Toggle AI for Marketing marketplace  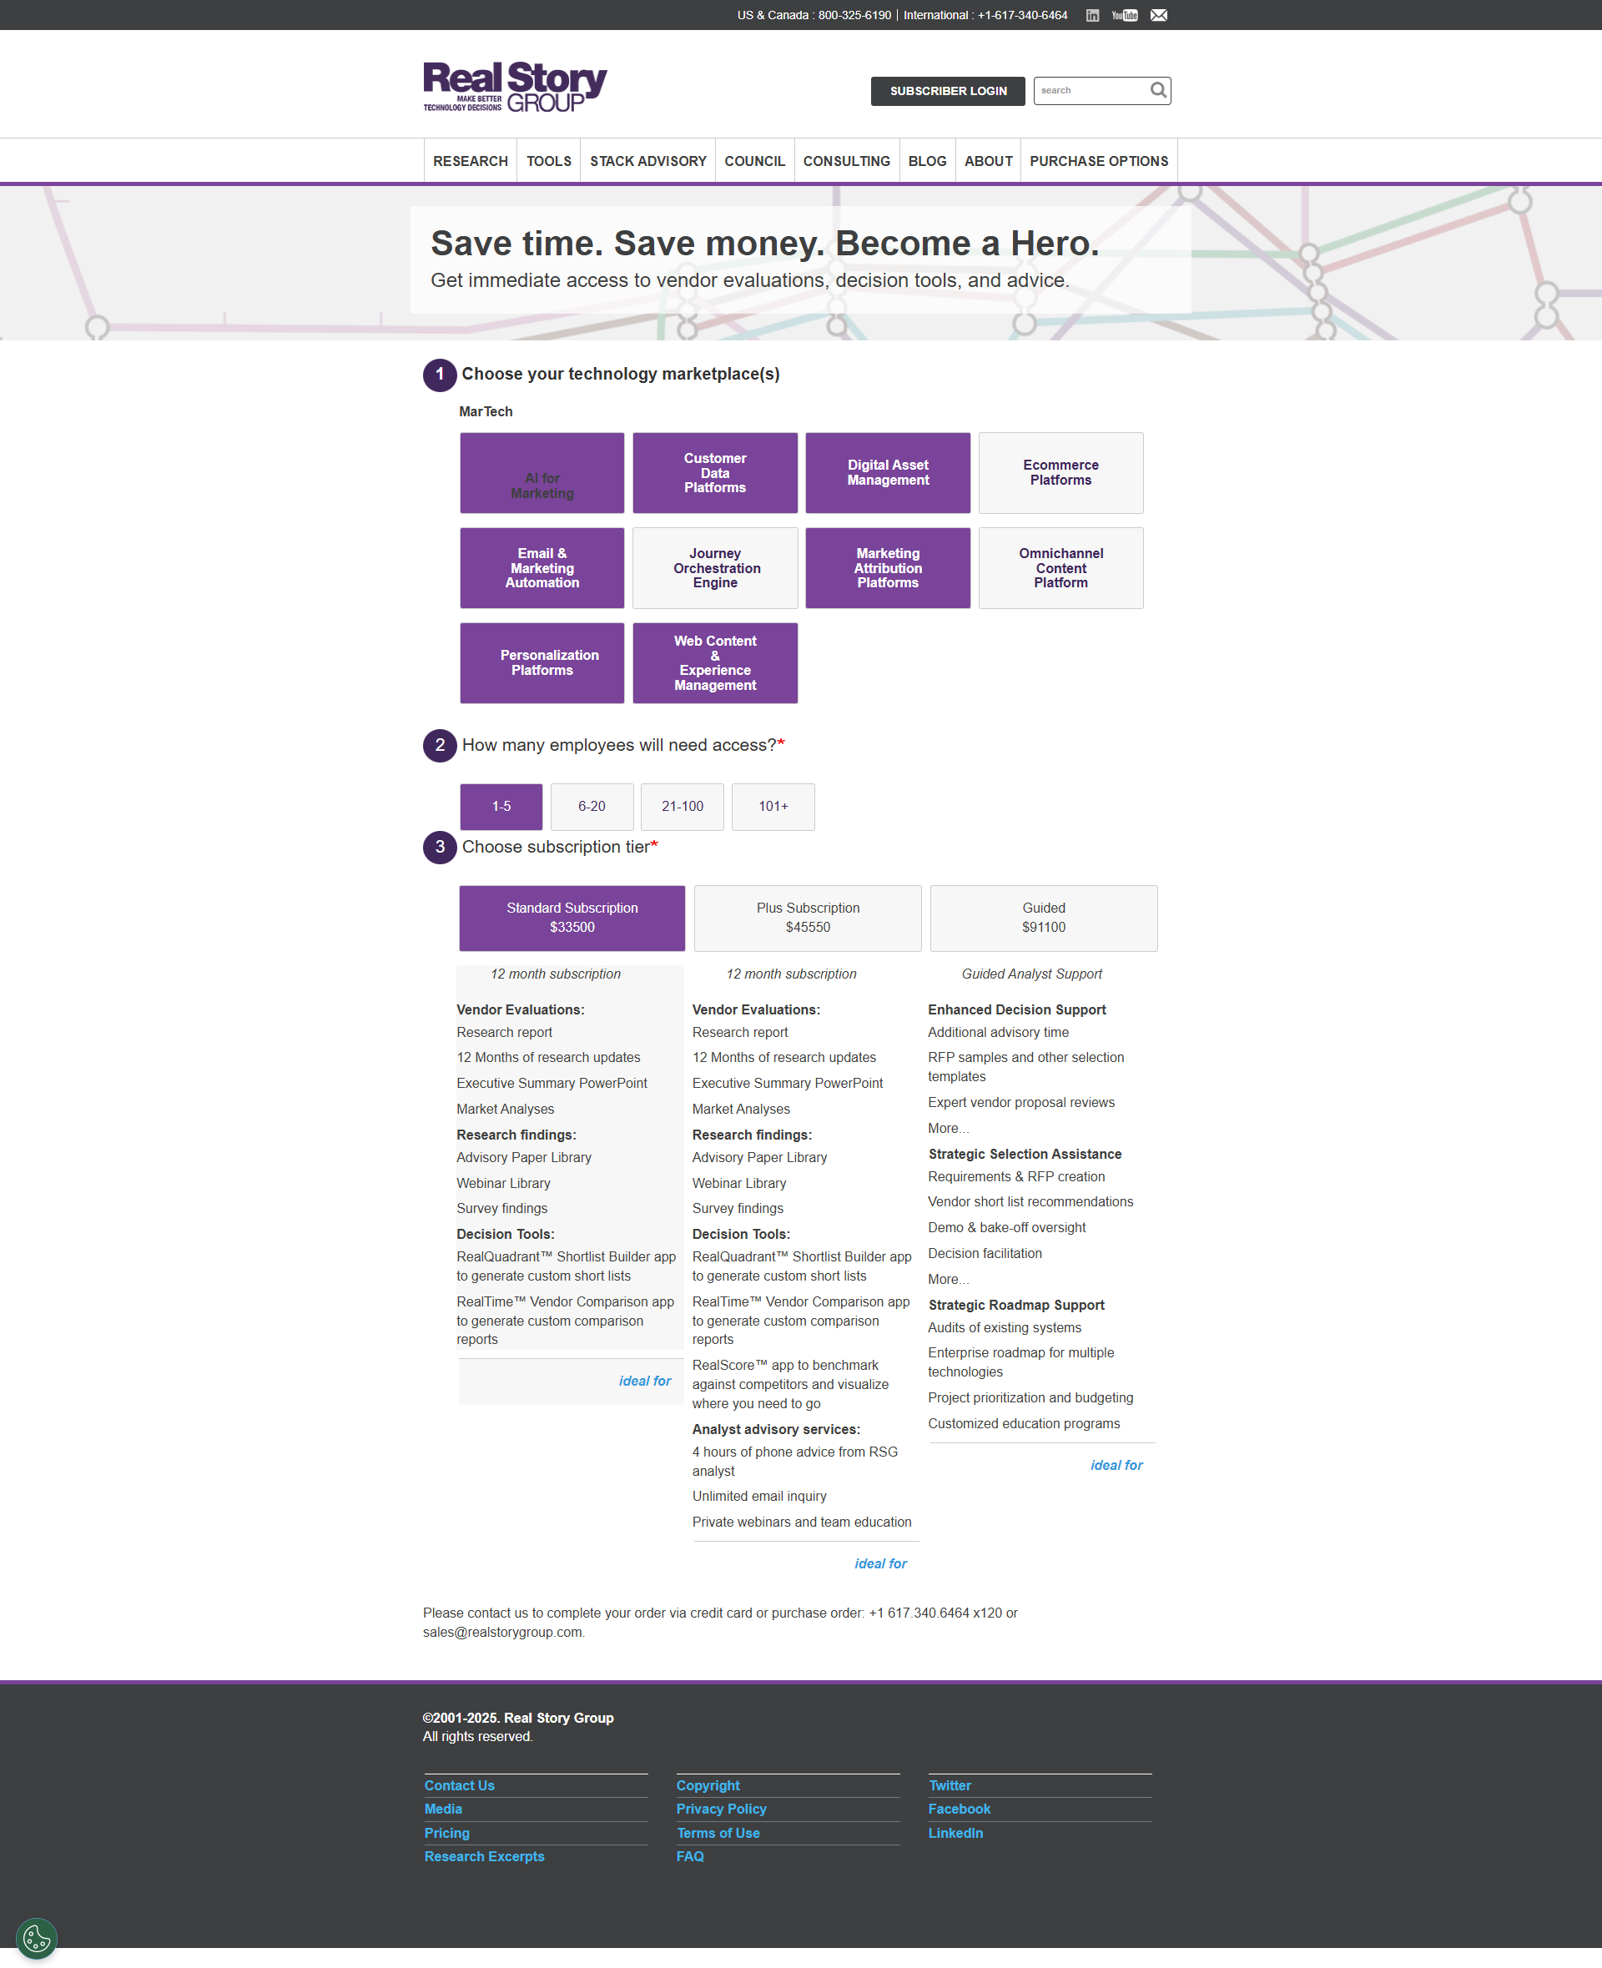tap(542, 472)
